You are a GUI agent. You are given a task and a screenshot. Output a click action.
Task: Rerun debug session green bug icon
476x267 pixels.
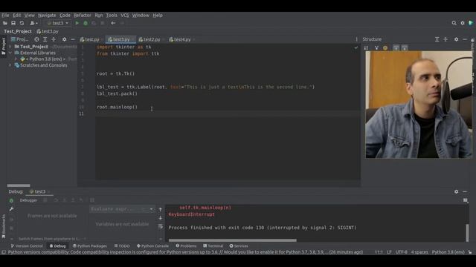[11, 200]
